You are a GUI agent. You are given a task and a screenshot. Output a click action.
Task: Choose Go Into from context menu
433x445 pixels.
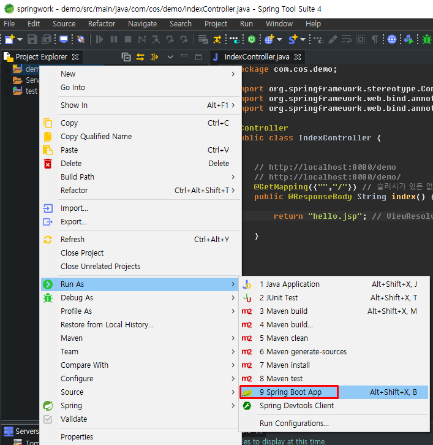point(141,88)
